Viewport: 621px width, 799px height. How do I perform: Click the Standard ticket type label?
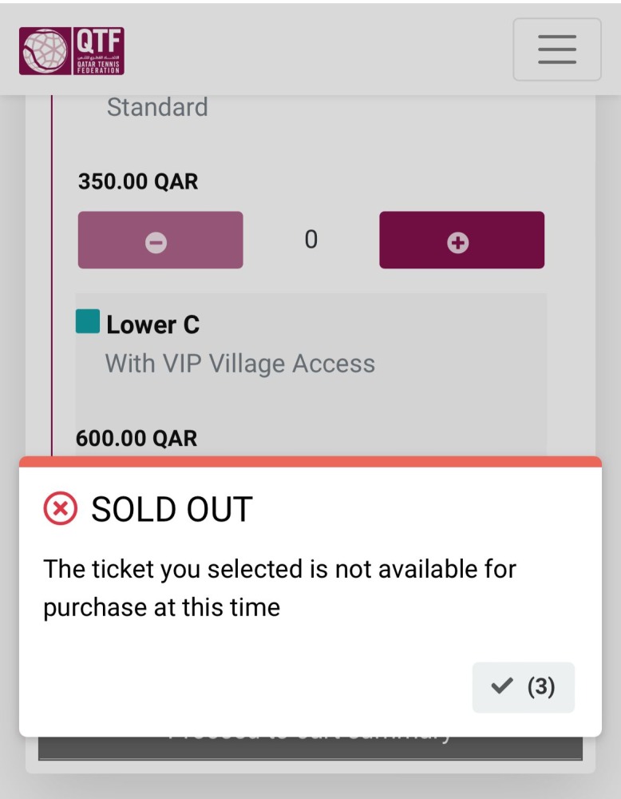(x=157, y=107)
